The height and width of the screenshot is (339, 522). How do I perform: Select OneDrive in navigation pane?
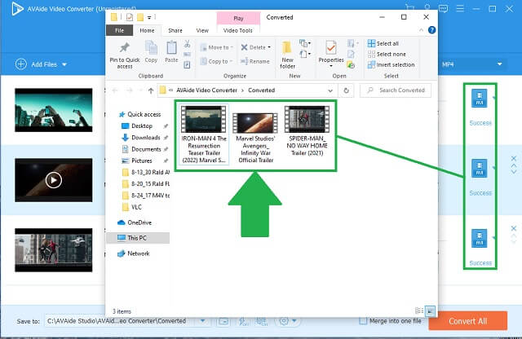click(135, 222)
